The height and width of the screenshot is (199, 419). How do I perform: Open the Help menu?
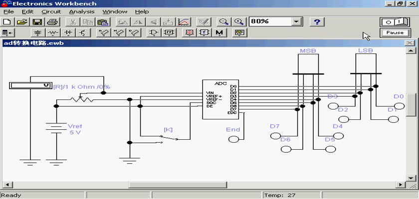[x=142, y=12]
